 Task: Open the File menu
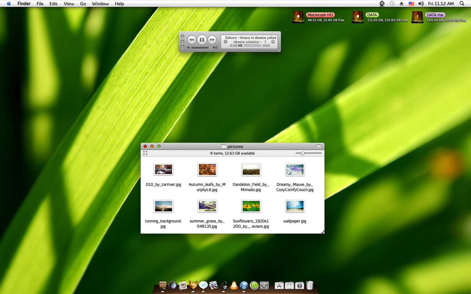(40, 4)
